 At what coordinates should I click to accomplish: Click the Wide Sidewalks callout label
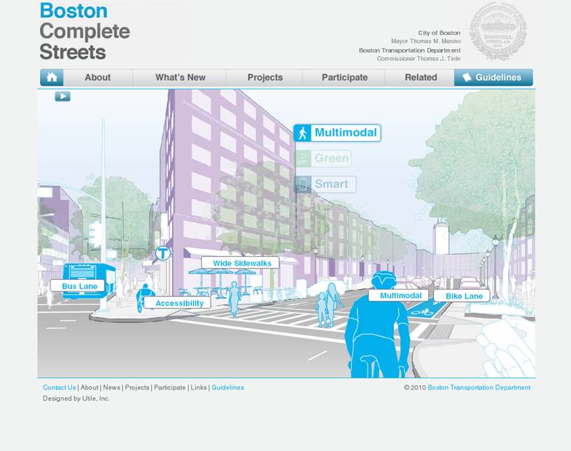pyautogui.click(x=240, y=263)
